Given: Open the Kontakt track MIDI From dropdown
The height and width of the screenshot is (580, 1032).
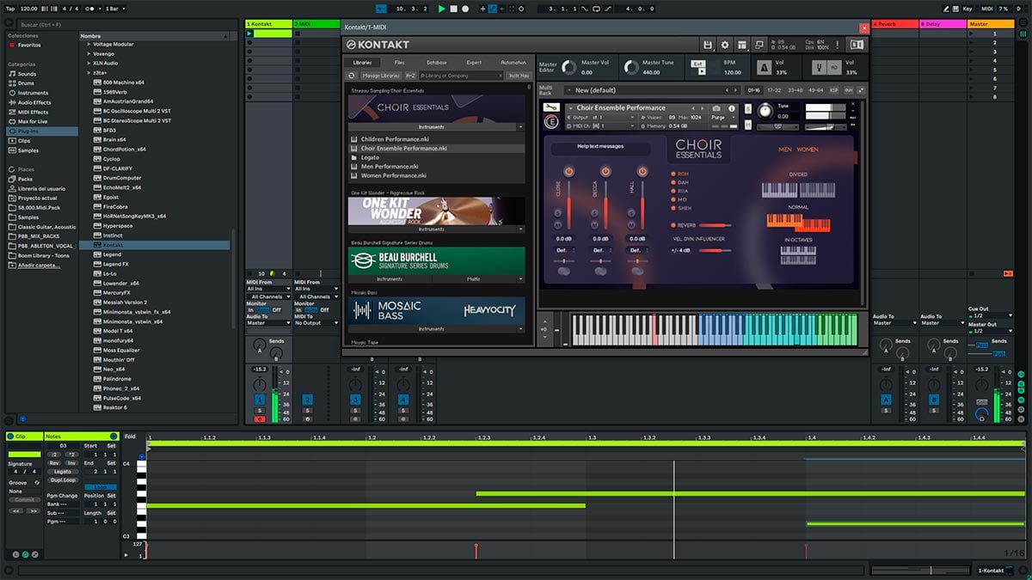Looking at the screenshot, I should click(x=267, y=290).
